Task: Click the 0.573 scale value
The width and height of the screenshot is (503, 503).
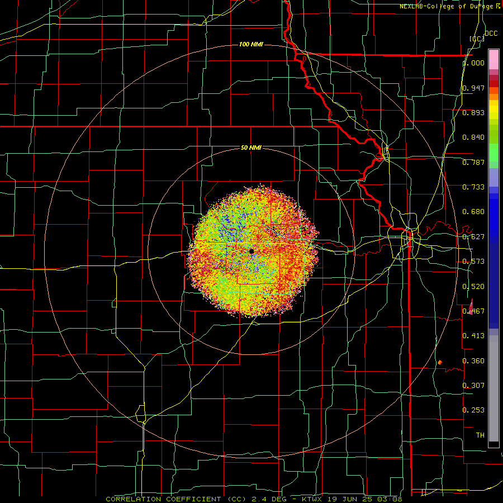Action: [x=473, y=262]
